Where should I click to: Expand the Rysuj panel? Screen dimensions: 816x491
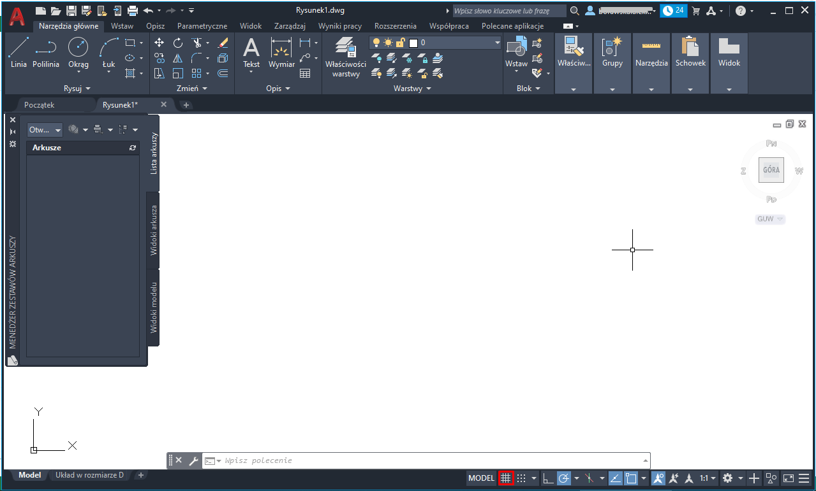click(77, 89)
